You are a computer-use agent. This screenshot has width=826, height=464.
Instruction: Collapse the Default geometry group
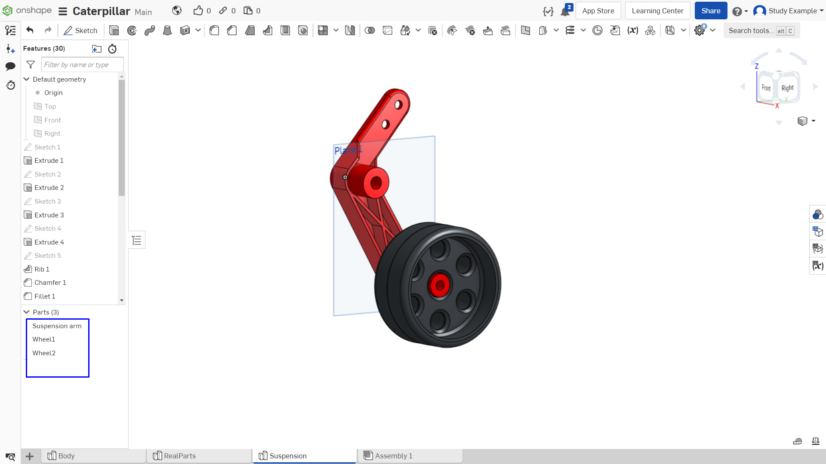(x=26, y=79)
